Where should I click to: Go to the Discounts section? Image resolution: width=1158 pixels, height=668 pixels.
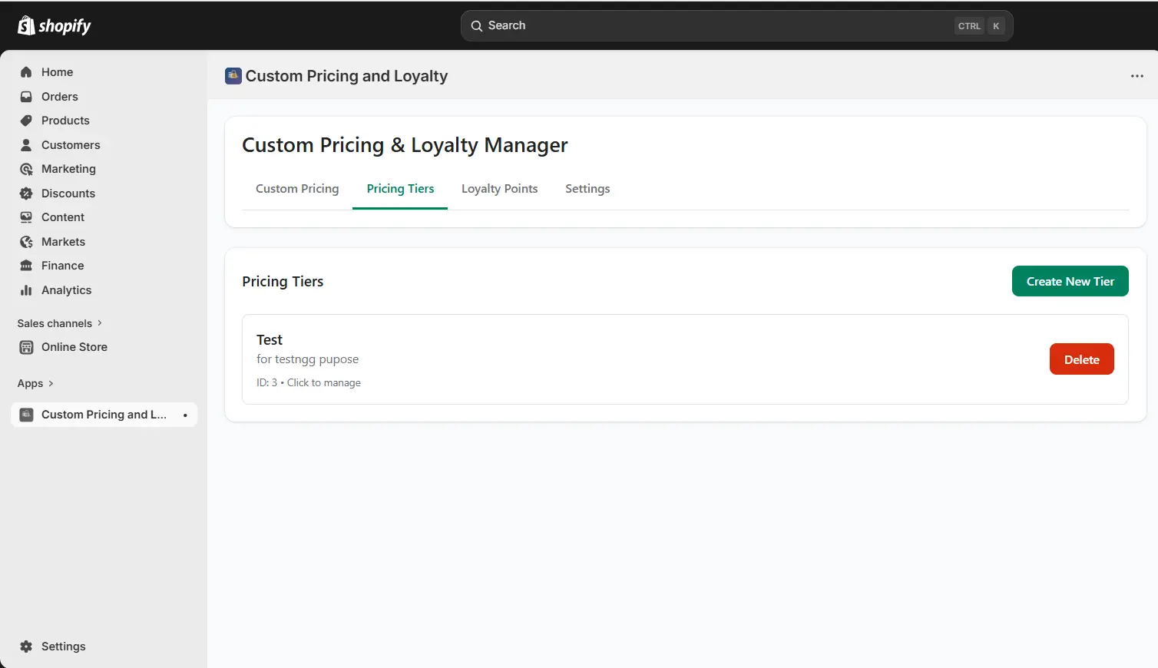click(x=67, y=193)
